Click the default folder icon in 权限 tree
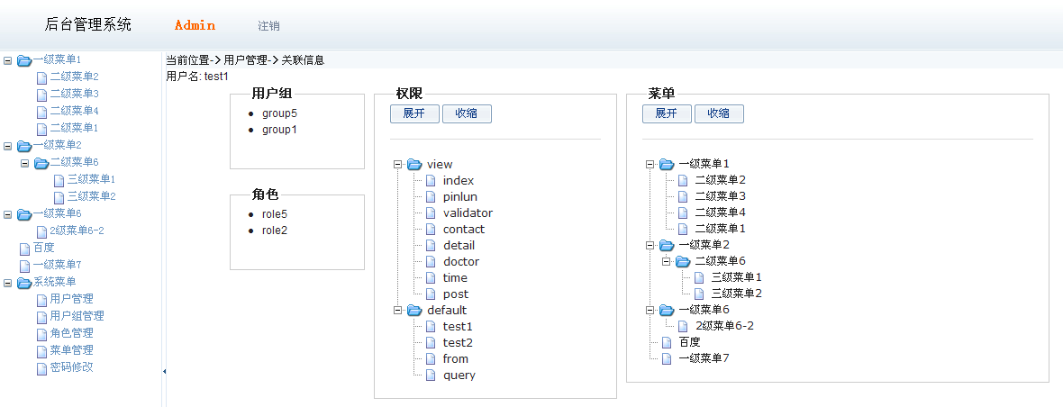 click(414, 311)
